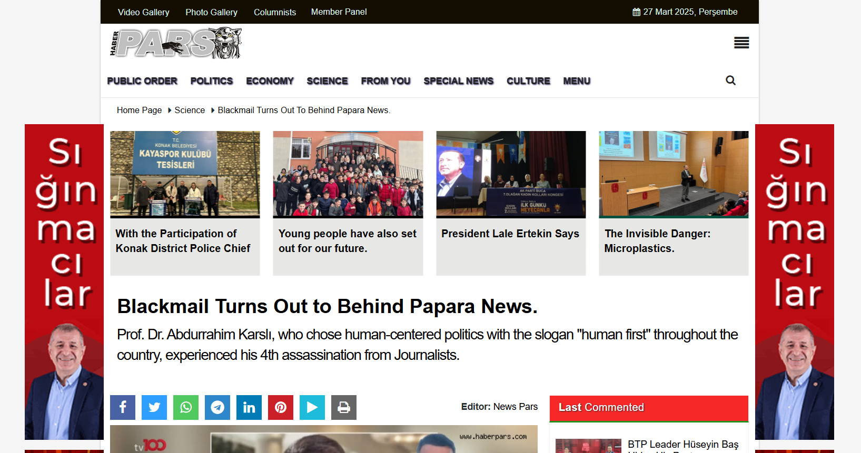Open 'President Lale Ertekin Says' story
The width and height of the screenshot is (861, 453).
(x=510, y=234)
